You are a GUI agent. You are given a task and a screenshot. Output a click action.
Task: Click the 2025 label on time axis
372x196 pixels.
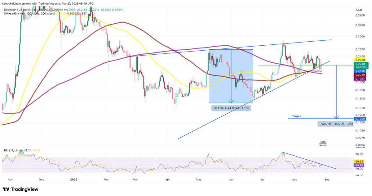tap(73, 180)
